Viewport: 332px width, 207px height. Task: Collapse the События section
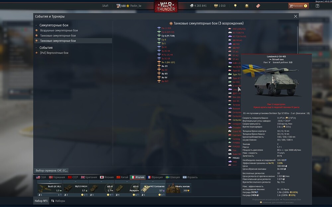pos(37,48)
